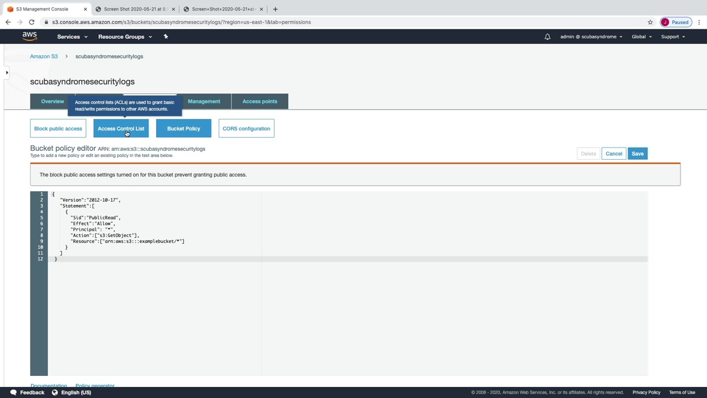Click the block public access warning message

point(143,175)
